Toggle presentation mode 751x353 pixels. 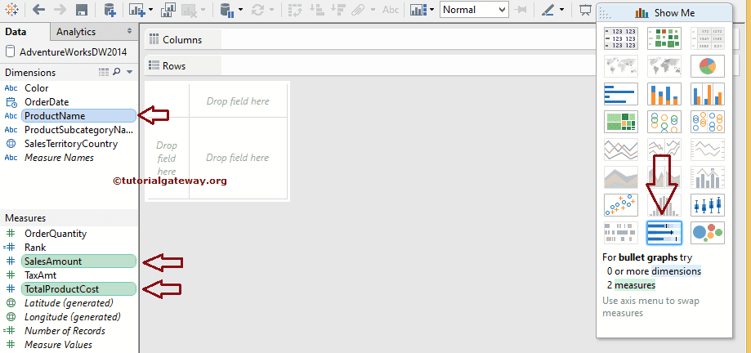pyautogui.click(x=585, y=10)
